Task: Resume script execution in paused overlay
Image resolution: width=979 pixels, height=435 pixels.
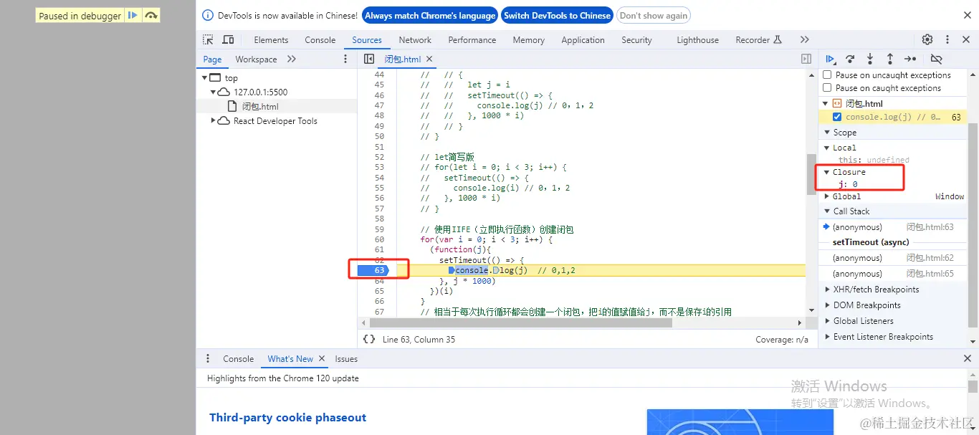Action: click(133, 15)
